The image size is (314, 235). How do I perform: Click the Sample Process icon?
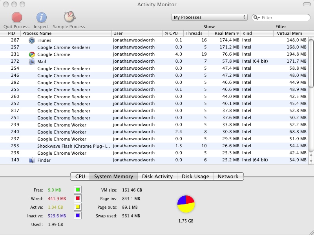(69, 17)
